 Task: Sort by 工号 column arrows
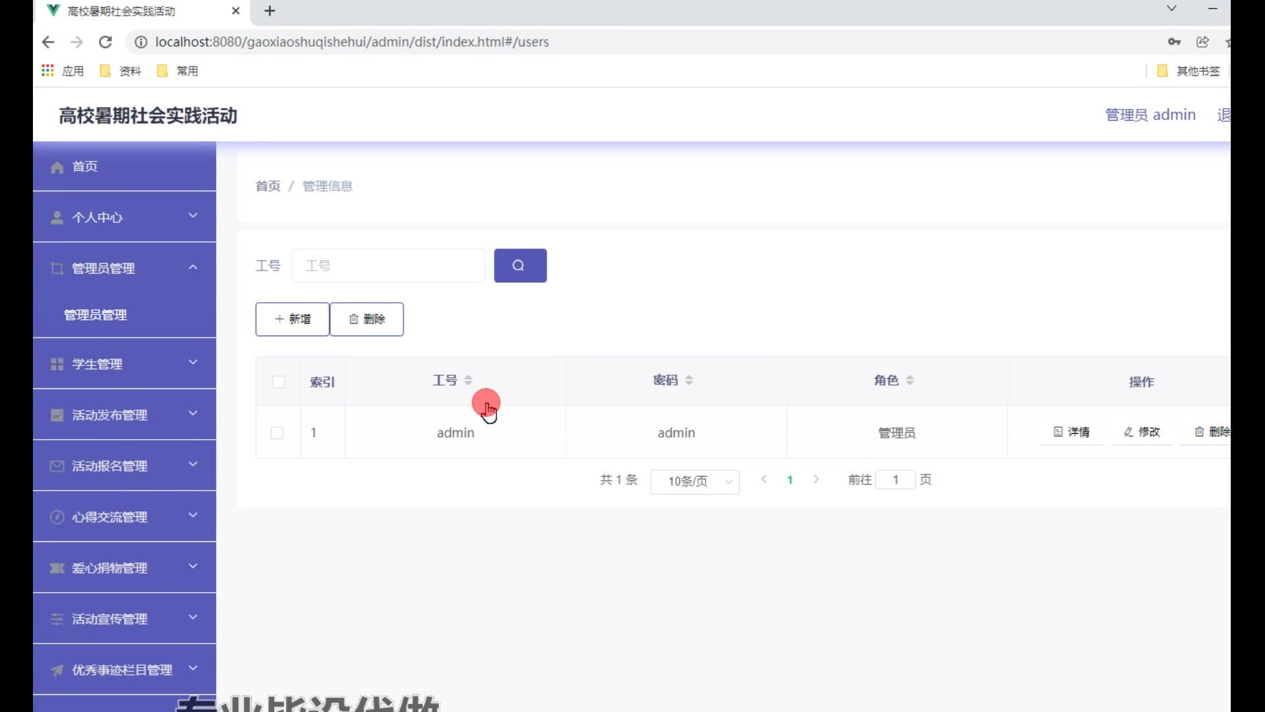tap(468, 380)
